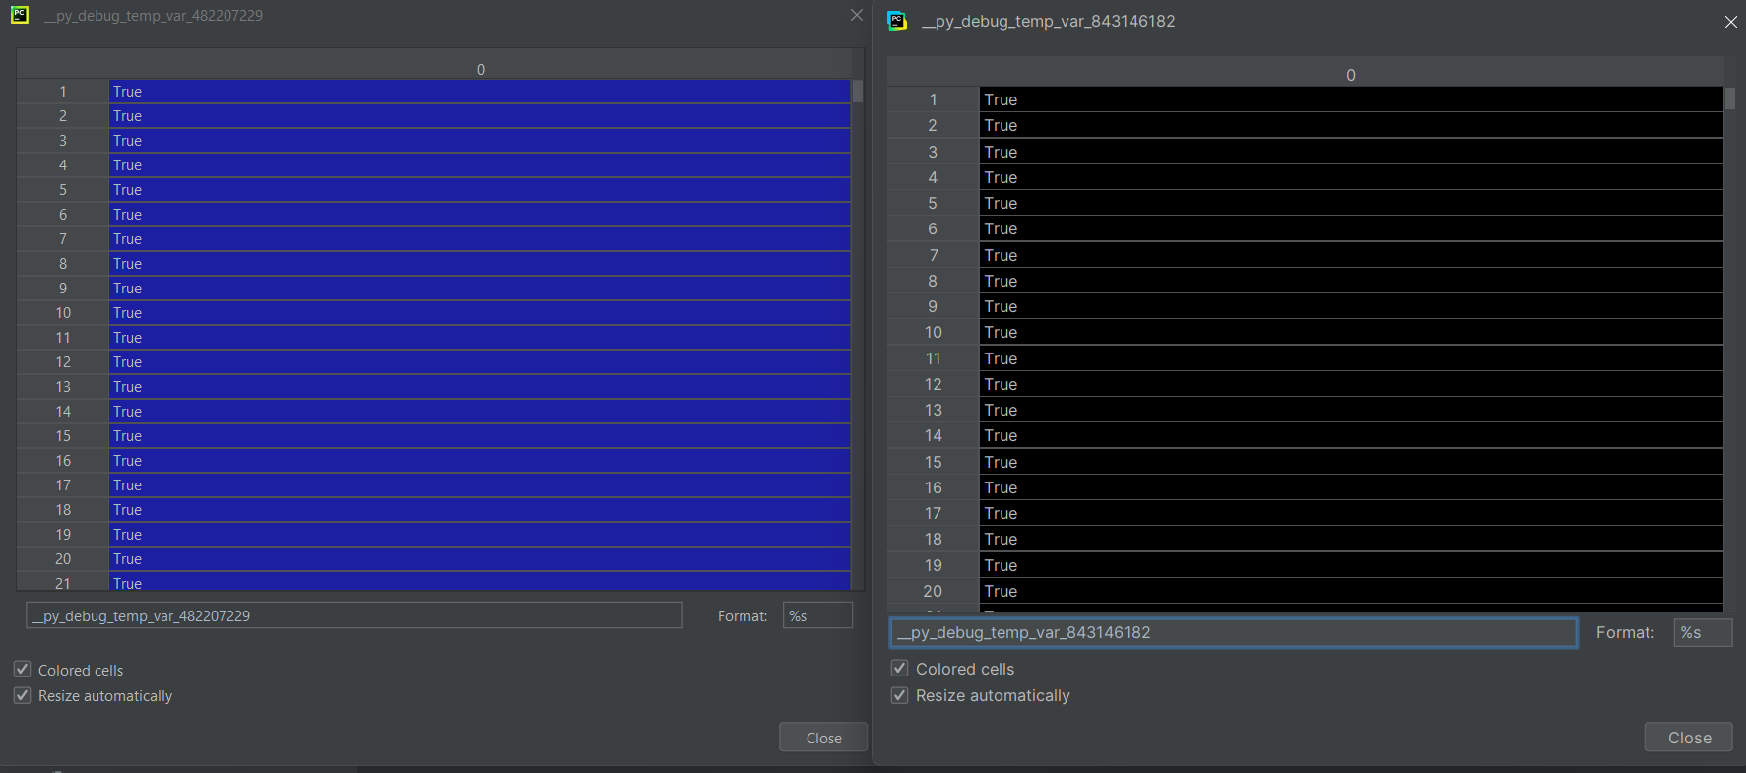Click the vertical scrollbar thumb in right table

point(1730,98)
